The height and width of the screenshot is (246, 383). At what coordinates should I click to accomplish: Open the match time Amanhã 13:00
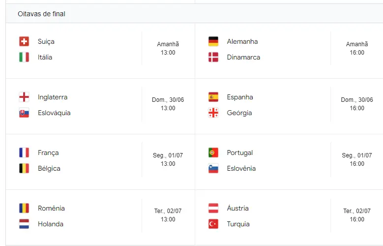pyautogui.click(x=168, y=48)
